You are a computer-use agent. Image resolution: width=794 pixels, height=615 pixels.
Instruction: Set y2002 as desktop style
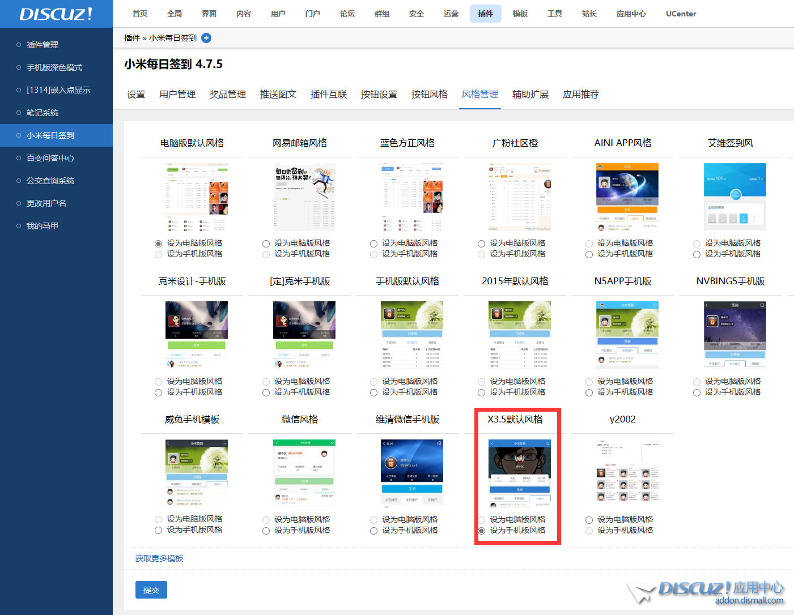point(589,520)
